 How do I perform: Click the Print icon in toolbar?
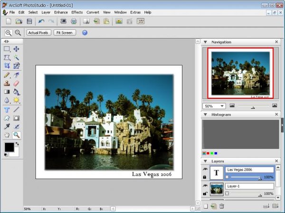(74, 21)
